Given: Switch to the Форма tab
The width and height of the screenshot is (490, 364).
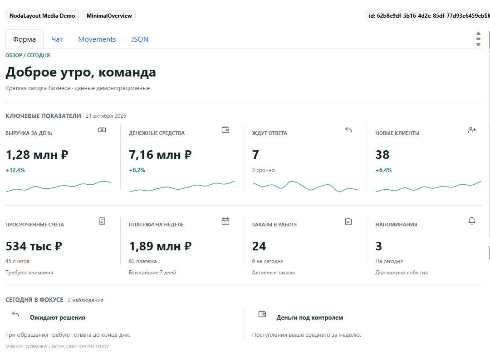Looking at the screenshot, I should tap(24, 39).
